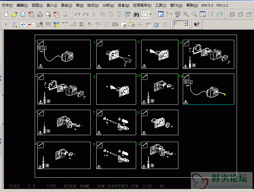Switch display to hidden line cube
The height and width of the screenshot is (192, 254).
(x=241, y=14)
